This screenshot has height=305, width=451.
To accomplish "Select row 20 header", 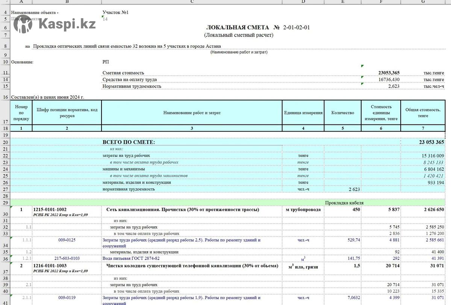I will (5, 142).
